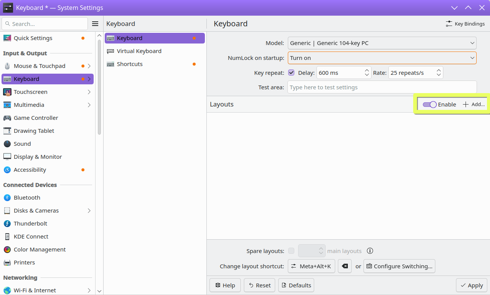Toggle the Layouts Enable switch
Viewport: 490px width, 295px height.
click(430, 105)
